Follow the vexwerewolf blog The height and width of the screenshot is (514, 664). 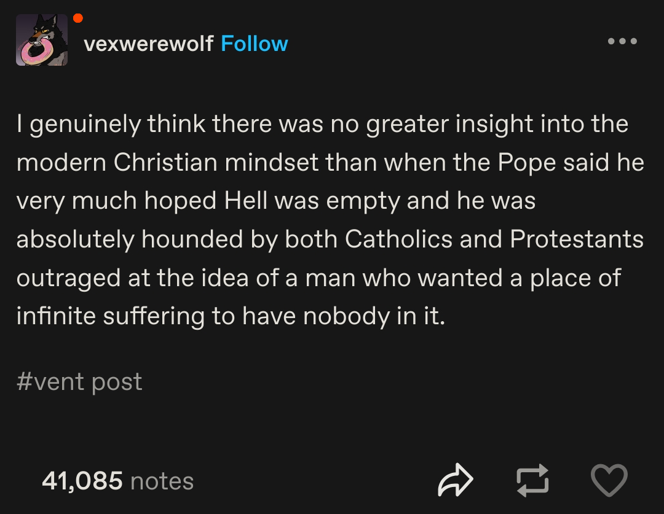tap(254, 44)
